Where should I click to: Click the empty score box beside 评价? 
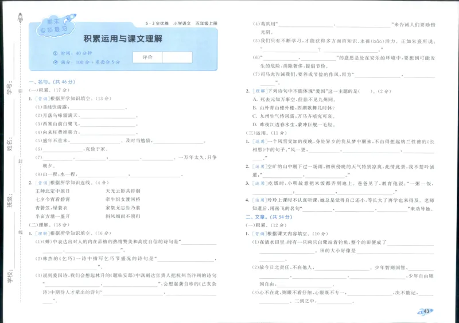click(177, 57)
